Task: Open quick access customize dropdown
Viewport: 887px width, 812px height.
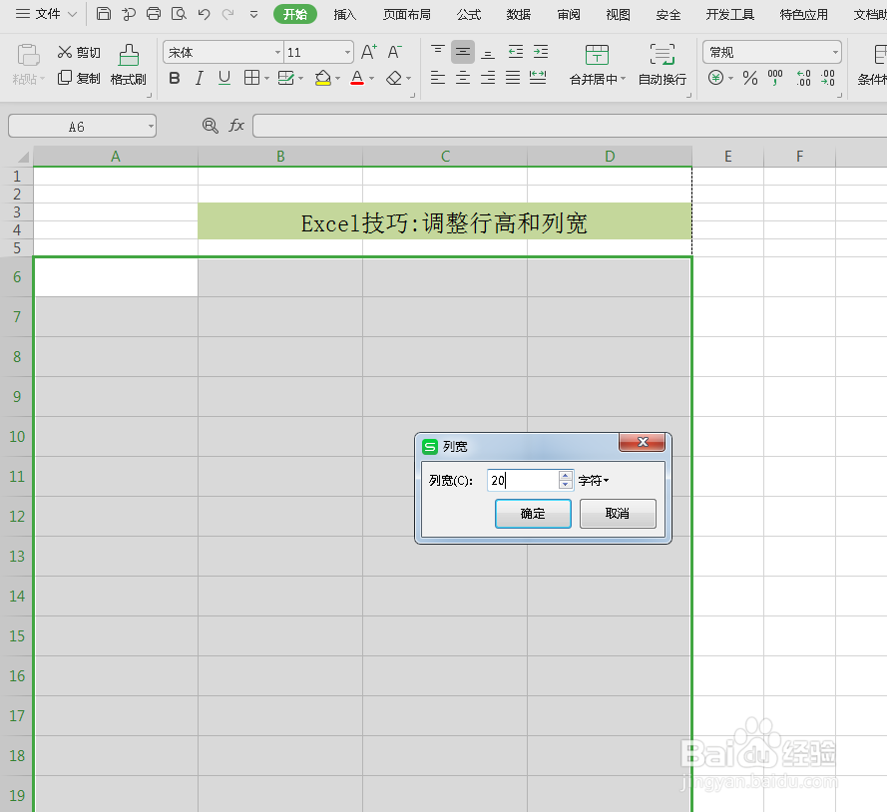Action: pos(253,15)
